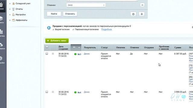Click the Складской учет house icon
Viewport: 193px width, 108px height.
coord(13,4)
